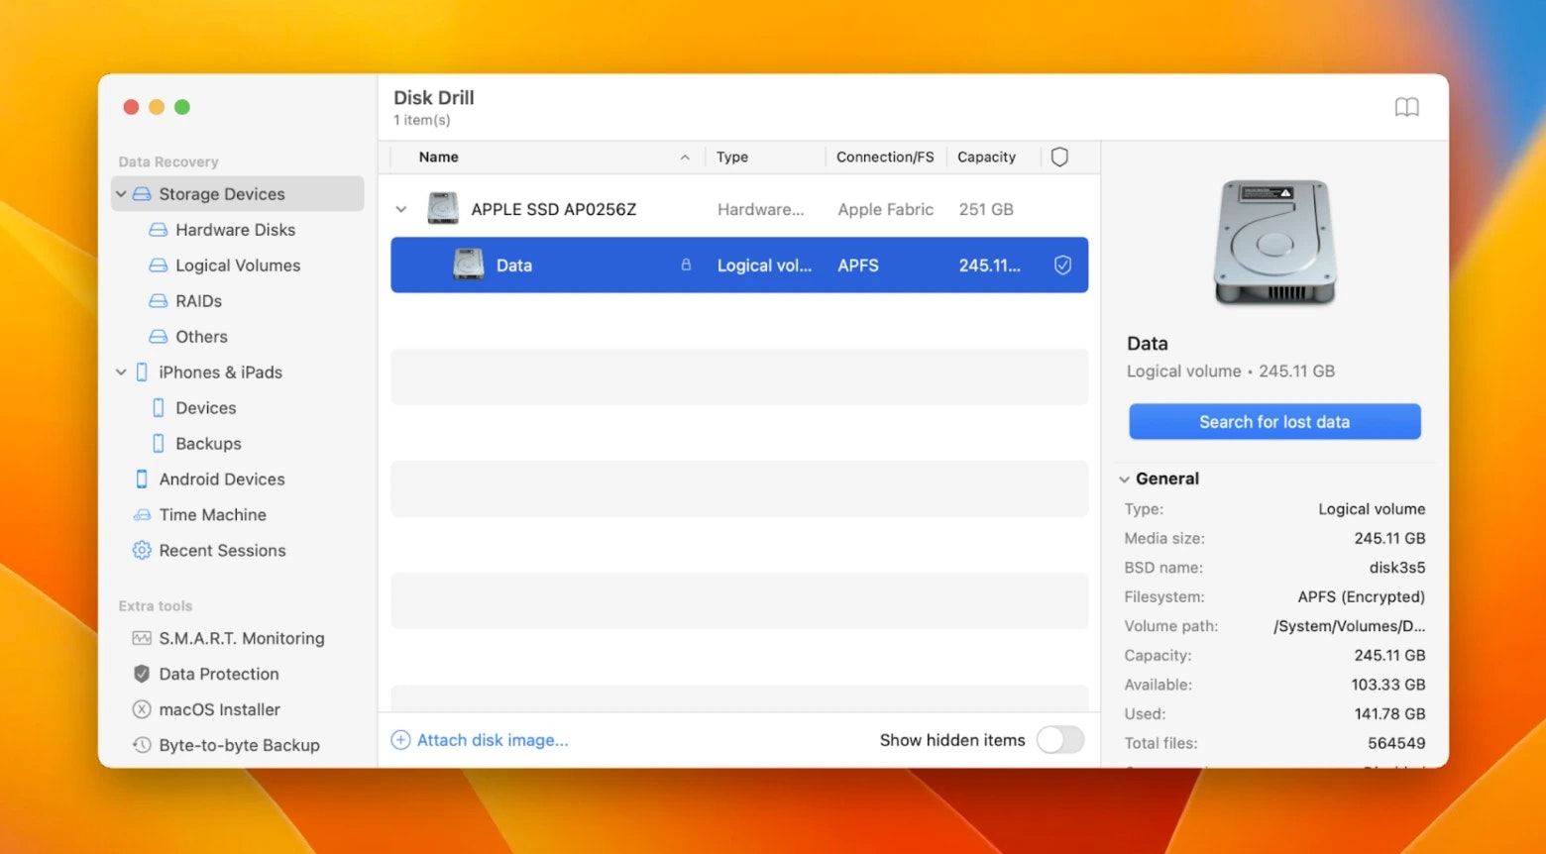Screen dimensions: 1546x854
Task: Click the /System/Volumes/D... volume path value
Action: [x=1350, y=626]
